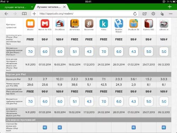Close the active Лучшие читалки tab
The width and height of the screenshot is (177, 133).
64,7
